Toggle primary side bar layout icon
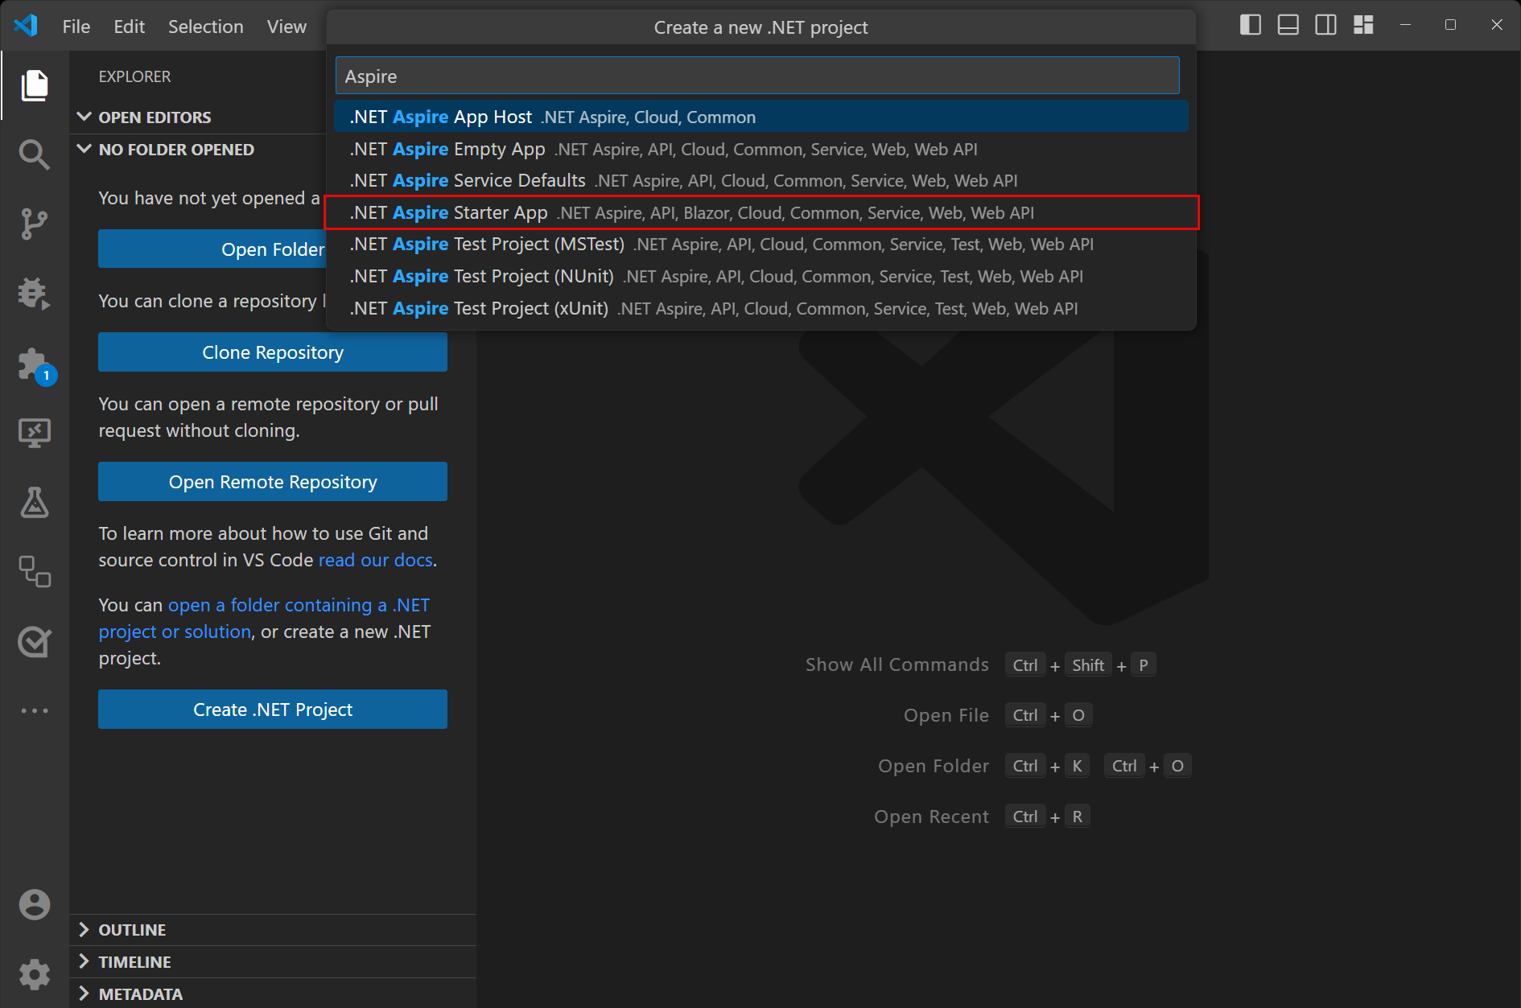The width and height of the screenshot is (1521, 1008). tap(1251, 25)
